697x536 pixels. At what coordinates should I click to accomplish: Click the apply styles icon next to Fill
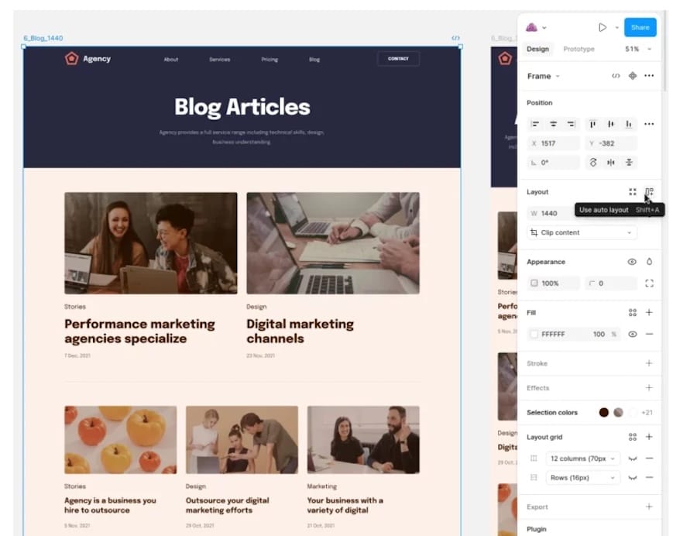632,313
